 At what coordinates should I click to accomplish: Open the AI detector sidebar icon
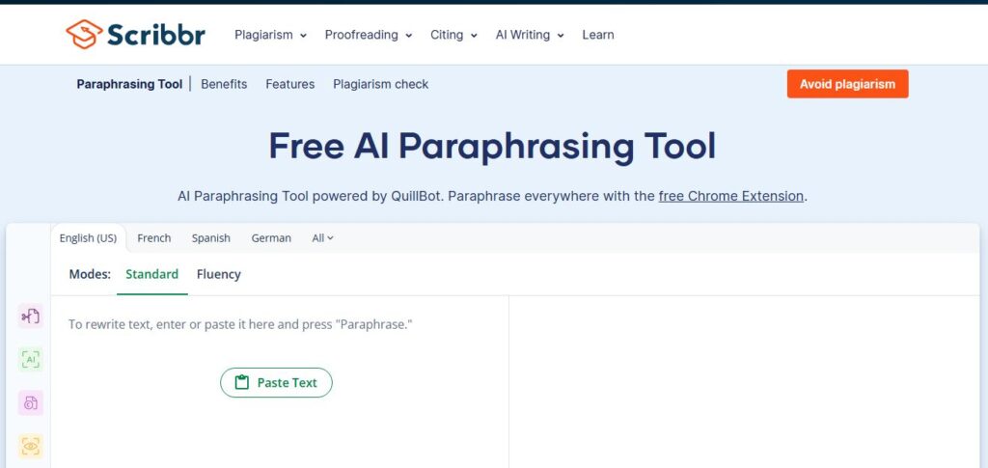pos(30,360)
